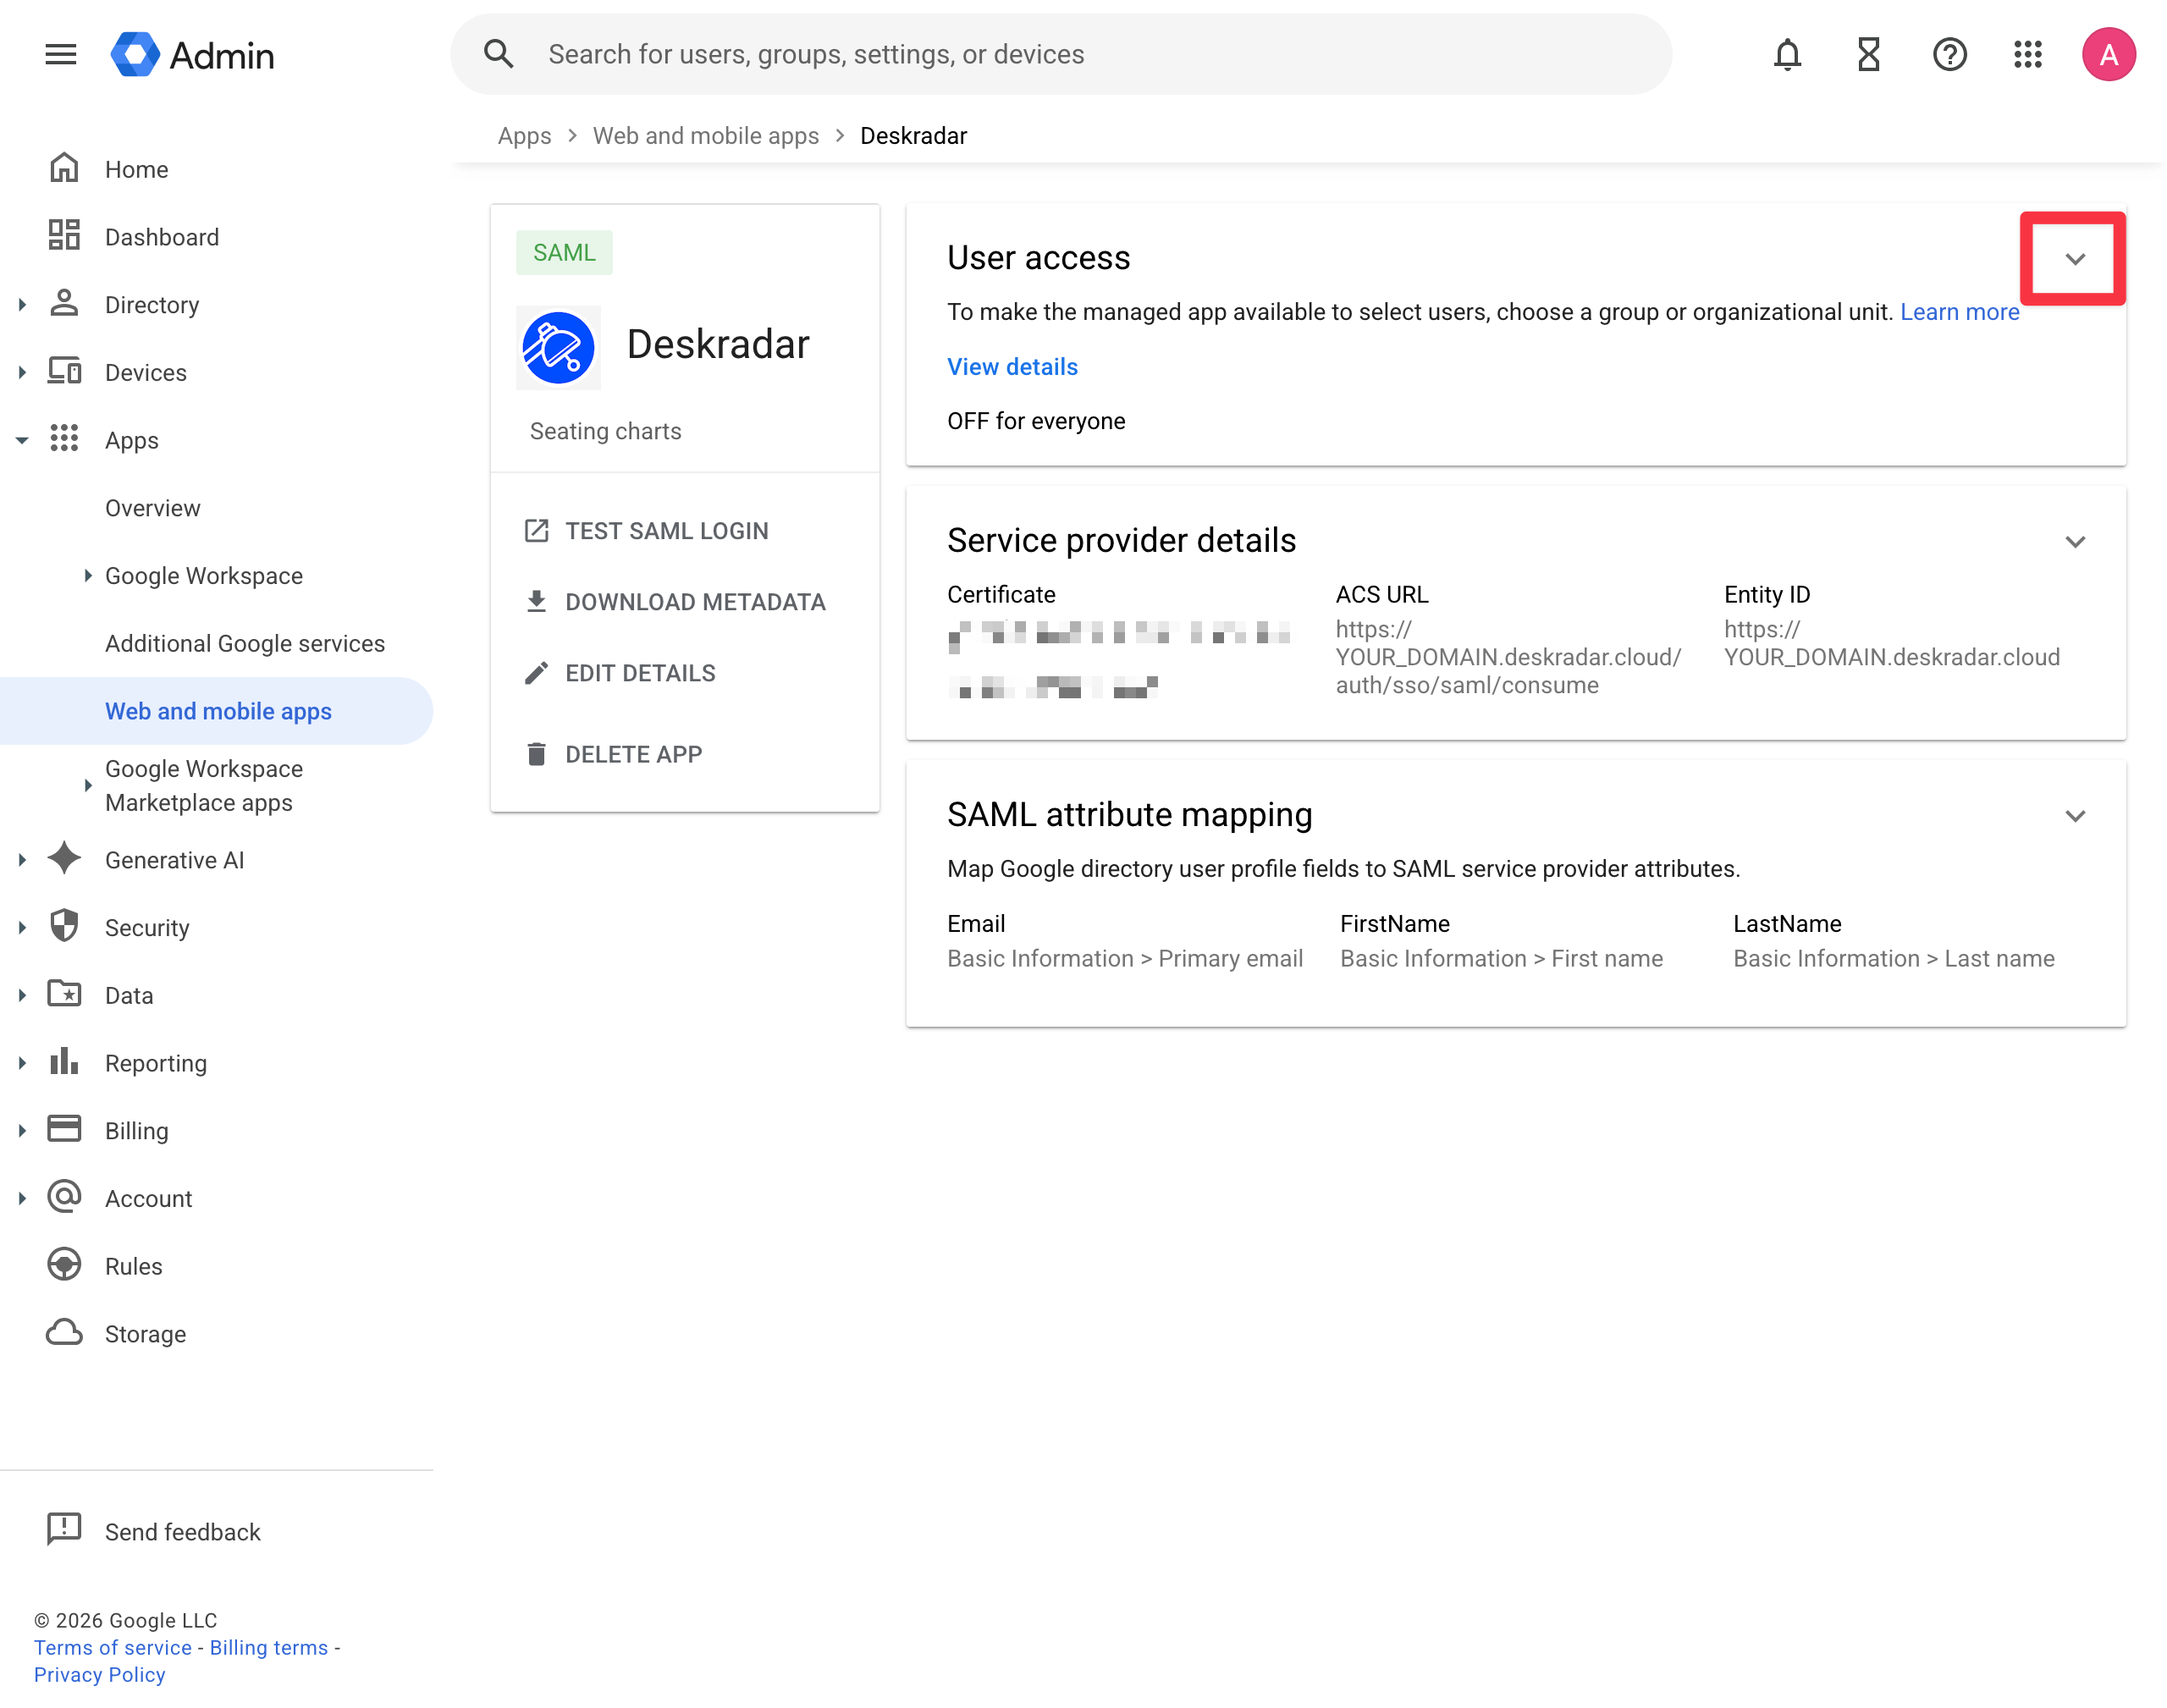Expand Google Workspace submenu arrow
The height and width of the screenshot is (1708, 2167).
[x=88, y=575]
